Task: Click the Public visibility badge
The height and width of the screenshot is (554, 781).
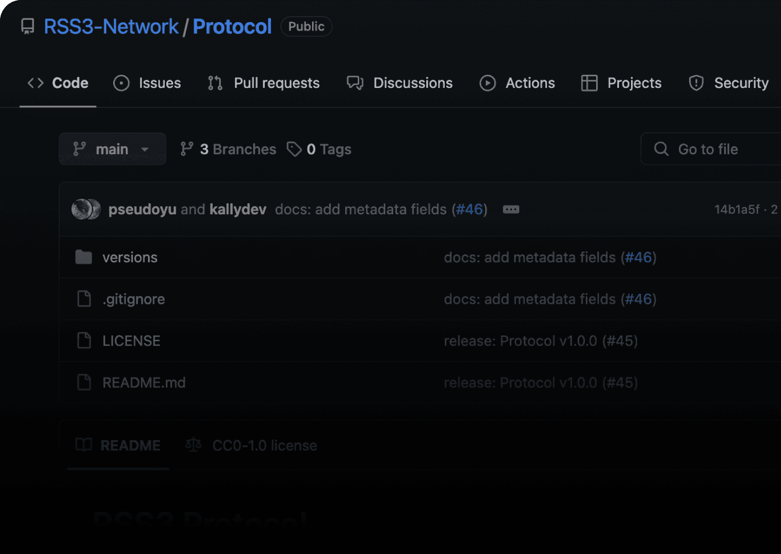Action: pyautogui.click(x=306, y=26)
